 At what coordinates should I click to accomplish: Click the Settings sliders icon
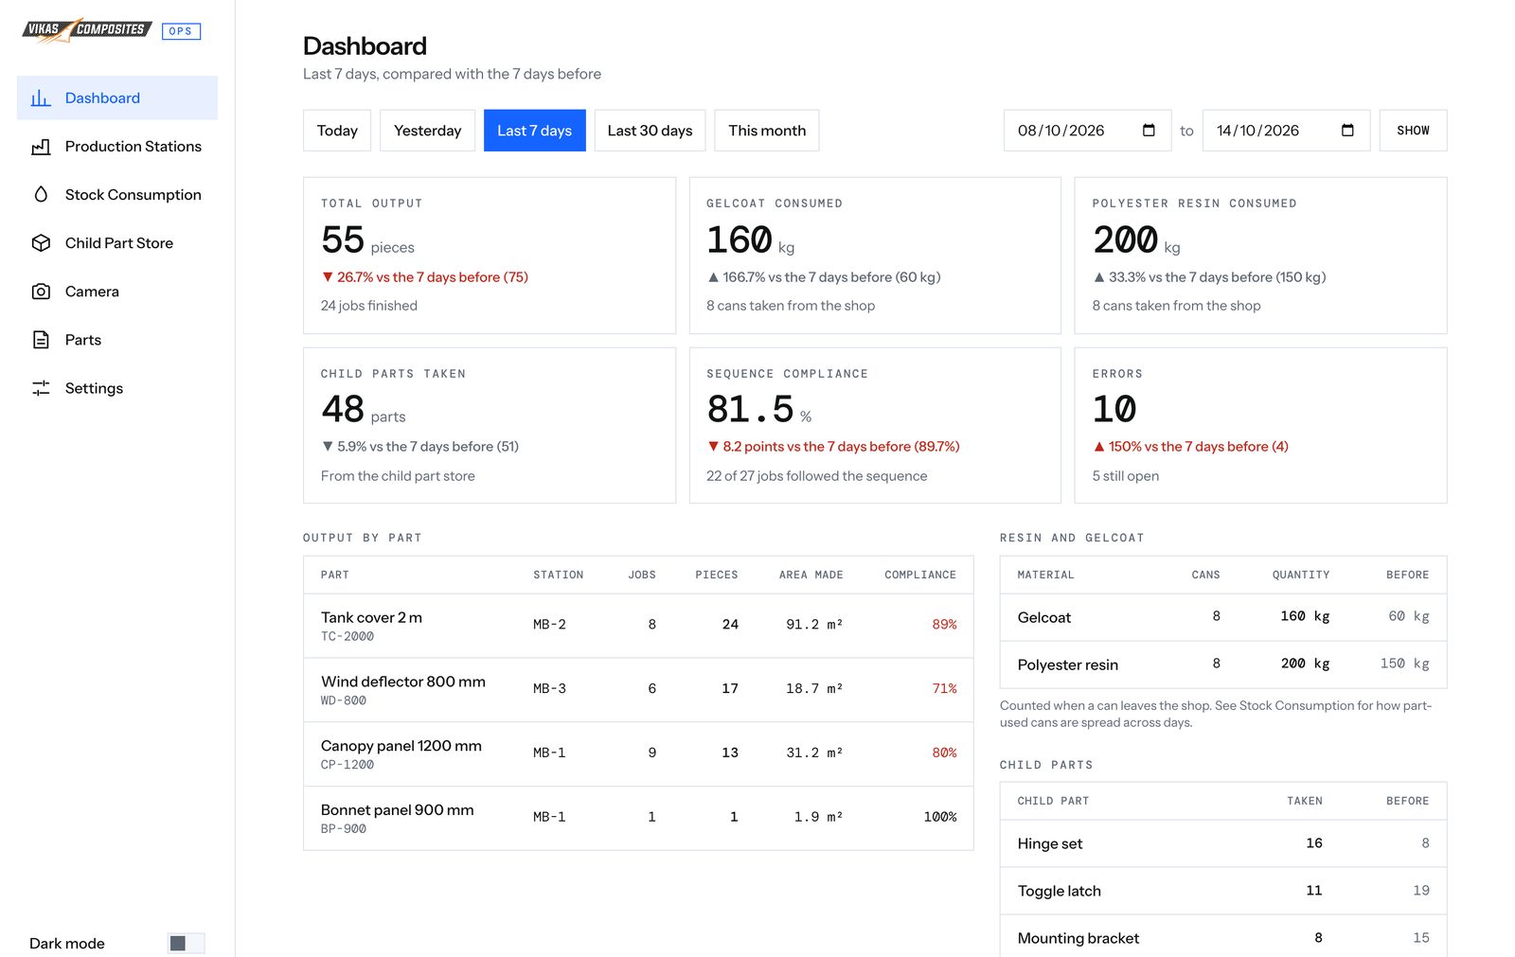coord(41,388)
